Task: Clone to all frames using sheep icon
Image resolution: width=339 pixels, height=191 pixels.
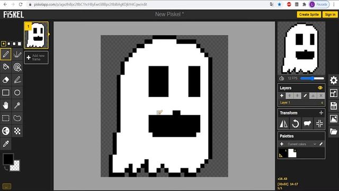Action: click(307, 124)
